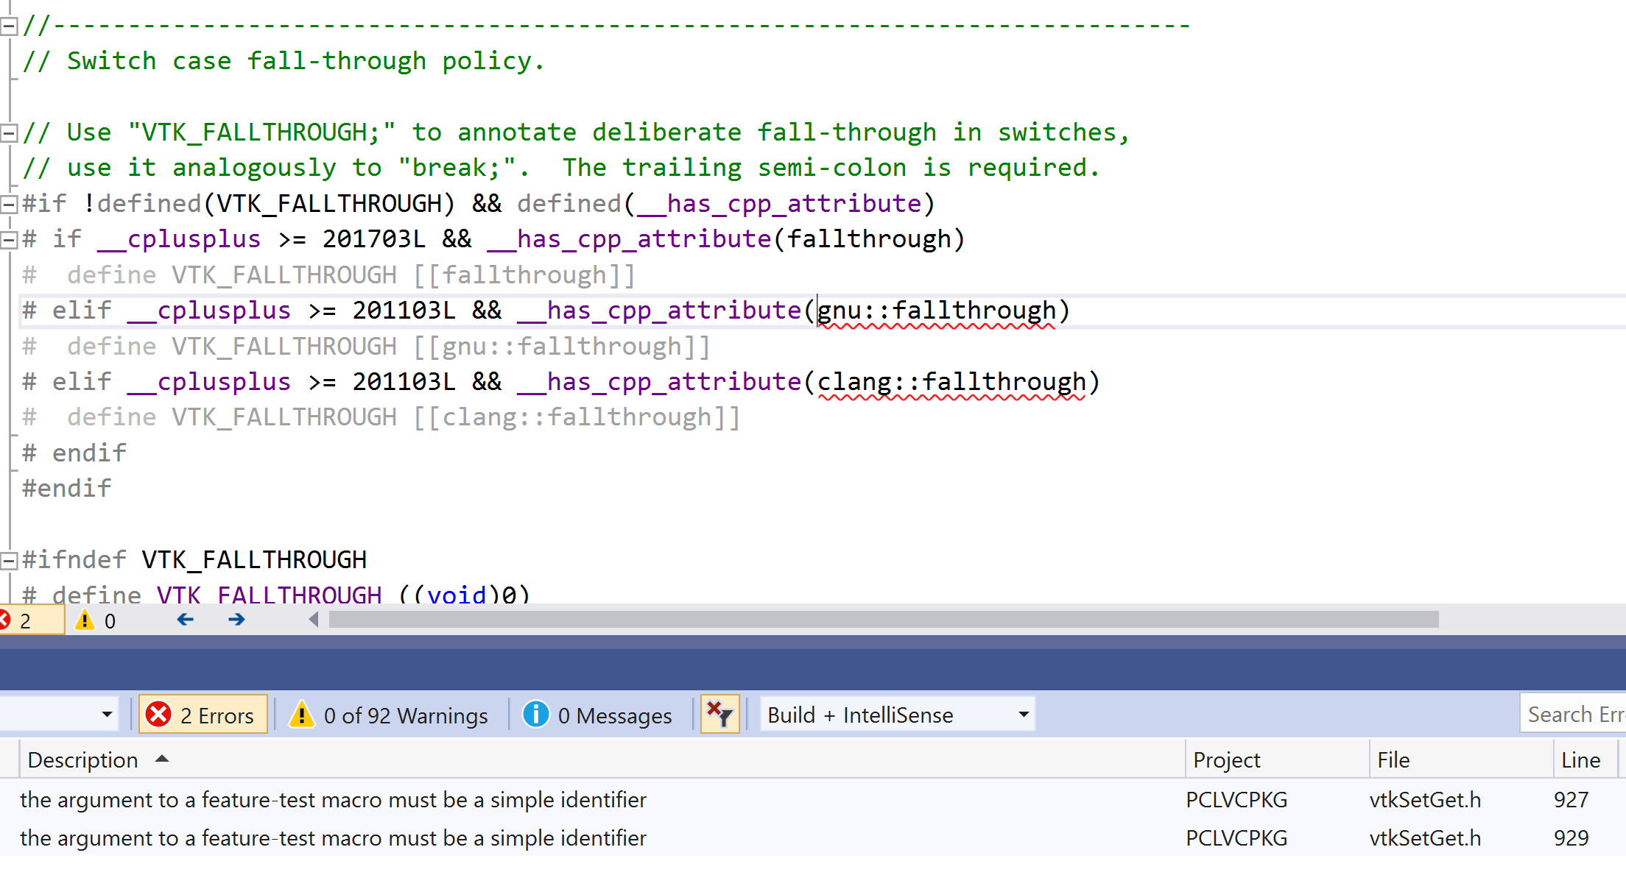Navigate to previous error with left arrow
Screen dimensions: 1626x889
pos(184,620)
